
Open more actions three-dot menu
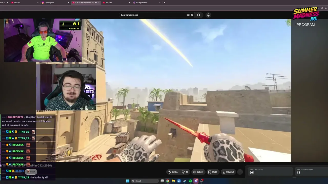(240, 172)
